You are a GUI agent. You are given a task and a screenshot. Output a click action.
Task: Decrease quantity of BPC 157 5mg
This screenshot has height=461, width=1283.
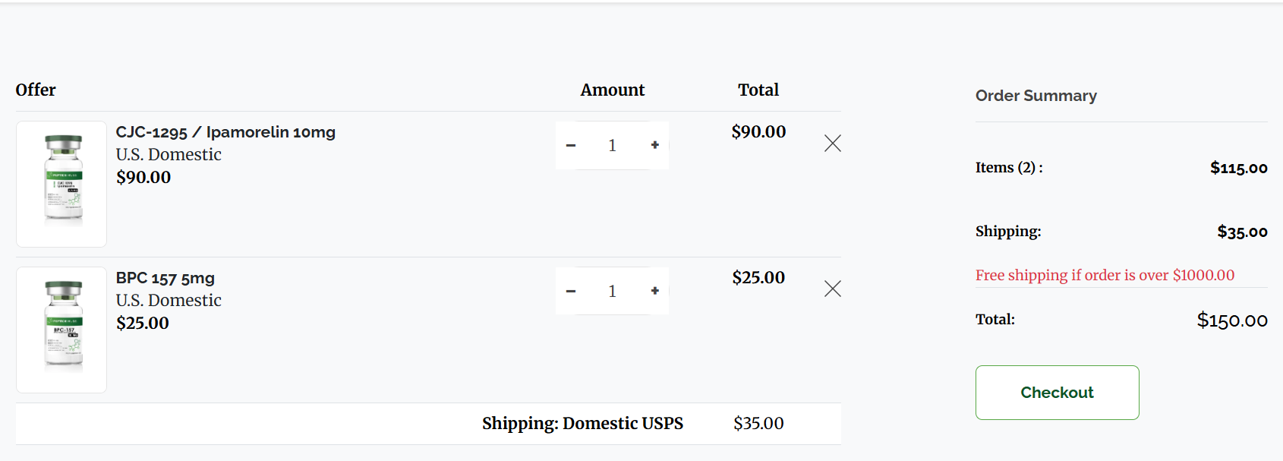[571, 291]
